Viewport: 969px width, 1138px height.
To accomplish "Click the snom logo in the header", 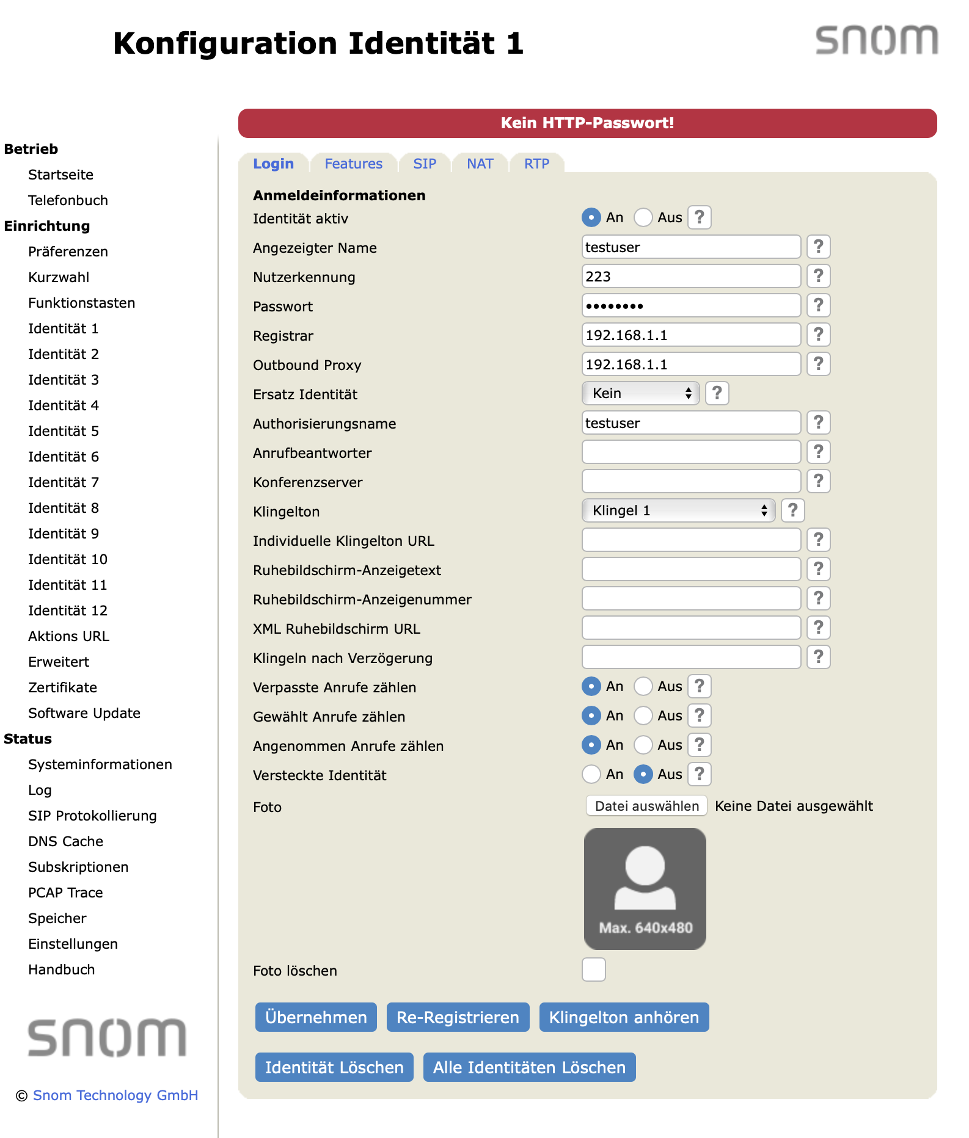I will (876, 40).
